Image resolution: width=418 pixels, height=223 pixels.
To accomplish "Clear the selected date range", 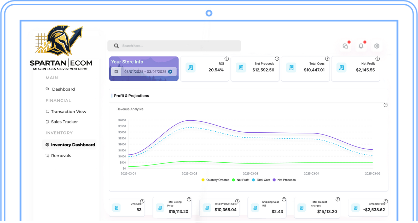I will point(170,72).
